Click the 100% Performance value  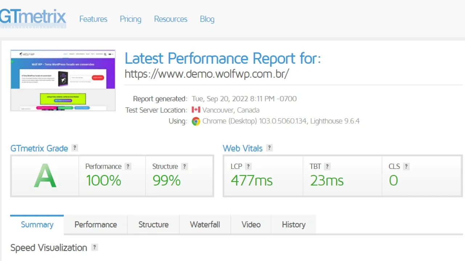click(x=103, y=181)
